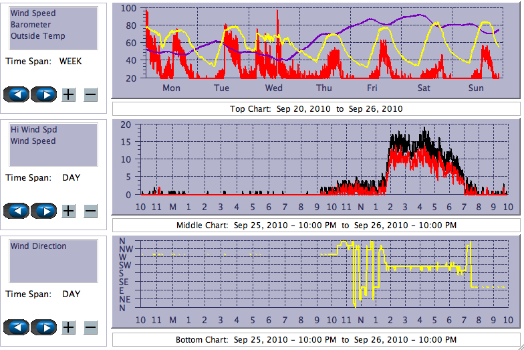Image resolution: width=524 pixels, height=350 pixels.
Task: Click the Top Chart date range label
Action: point(316,108)
